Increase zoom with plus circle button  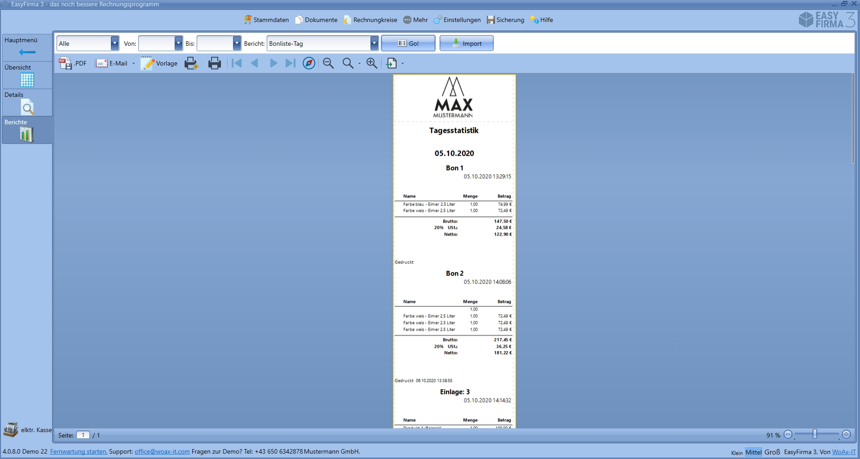[x=847, y=434]
